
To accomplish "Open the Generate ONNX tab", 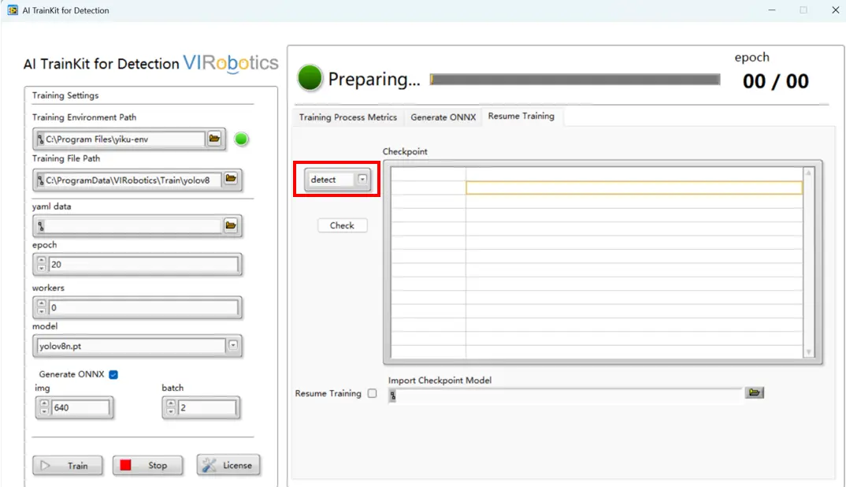I will [x=443, y=117].
